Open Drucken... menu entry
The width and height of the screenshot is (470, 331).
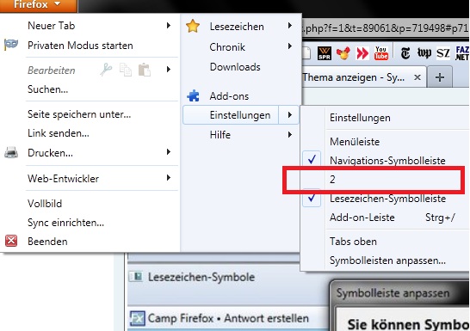[x=50, y=153]
